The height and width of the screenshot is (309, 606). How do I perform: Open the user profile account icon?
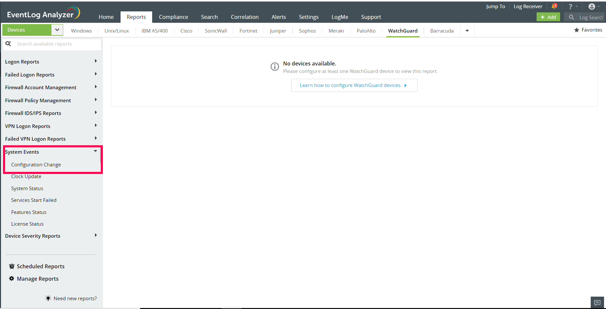click(x=592, y=7)
